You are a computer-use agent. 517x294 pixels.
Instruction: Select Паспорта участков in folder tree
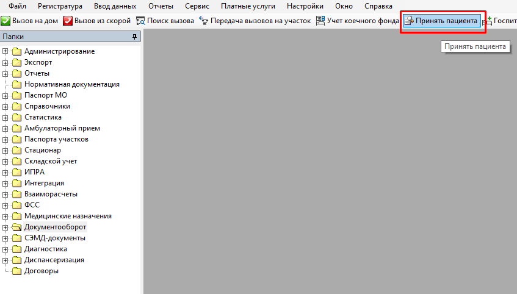pos(56,139)
